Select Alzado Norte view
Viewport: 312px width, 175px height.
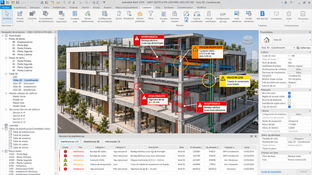click(19, 96)
